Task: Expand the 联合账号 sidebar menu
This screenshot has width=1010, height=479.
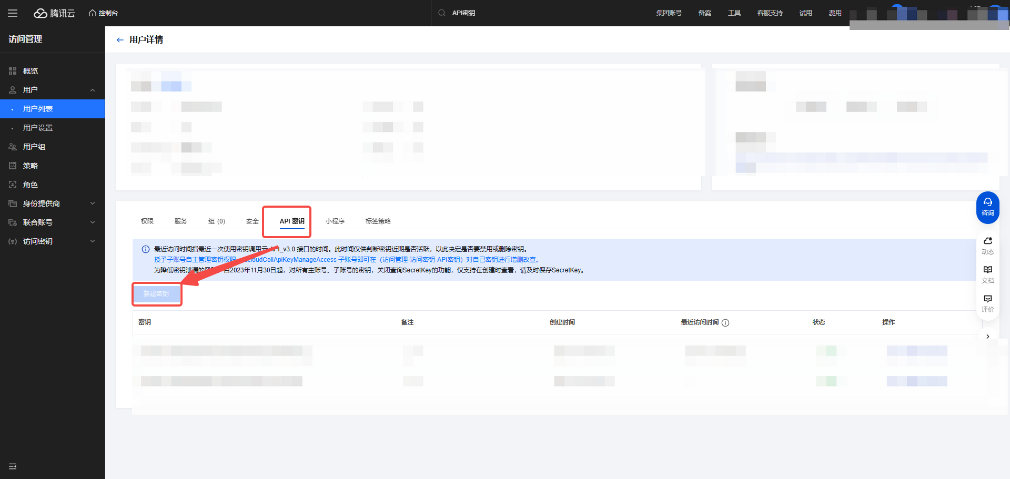Action: tap(93, 222)
